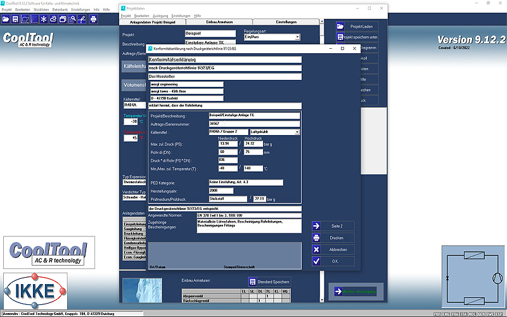The height and width of the screenshot is (317, 507).
Task: Click the Projekt Laden folder icon
Action: pos(340,27)
